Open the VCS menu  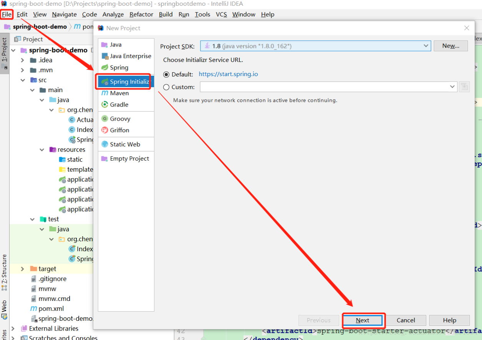pos(221,14)
